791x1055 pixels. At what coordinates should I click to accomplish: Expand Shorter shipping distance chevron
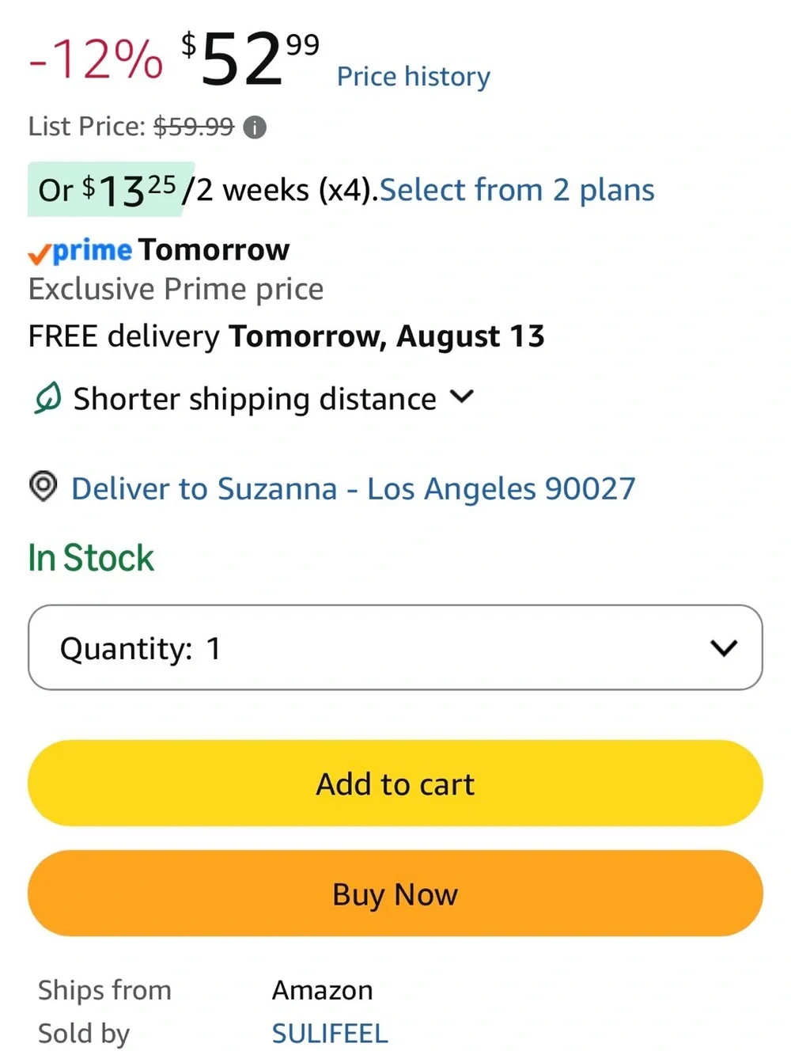click(461, 397)
